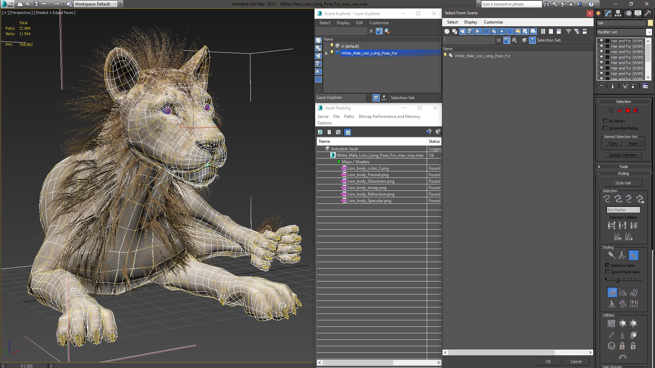This screenshot has width=655, height=368.
Task: Open the Modify command panel tab
Action: click(608, 13)
